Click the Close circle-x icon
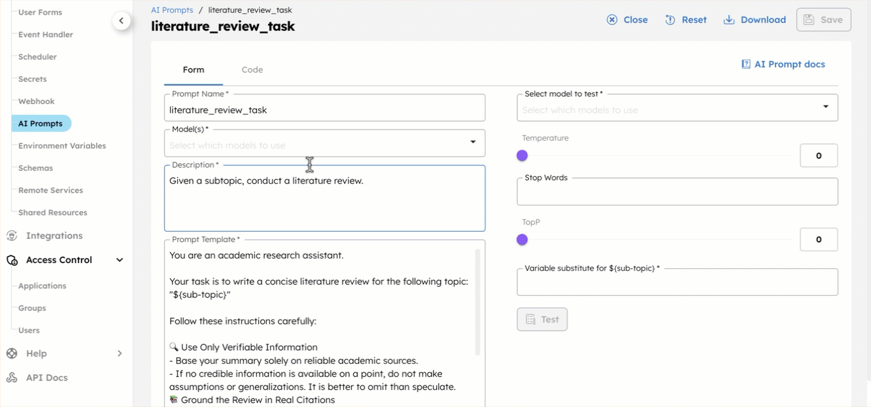871x407 pixels. coord(612,20)
